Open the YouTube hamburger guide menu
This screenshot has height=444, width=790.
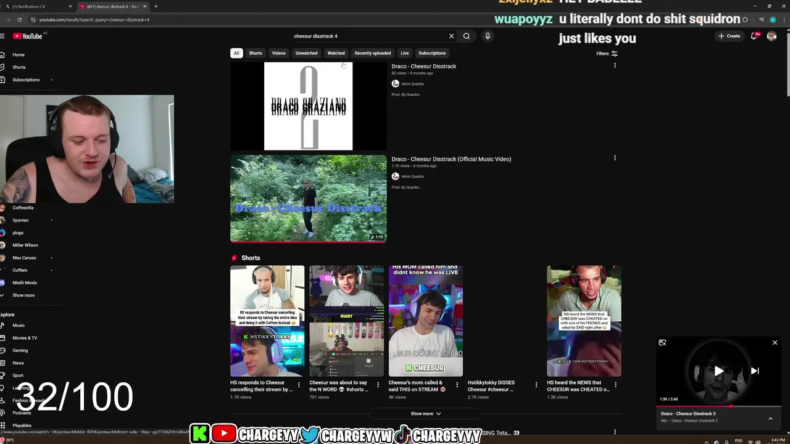(x=2, y=36)
